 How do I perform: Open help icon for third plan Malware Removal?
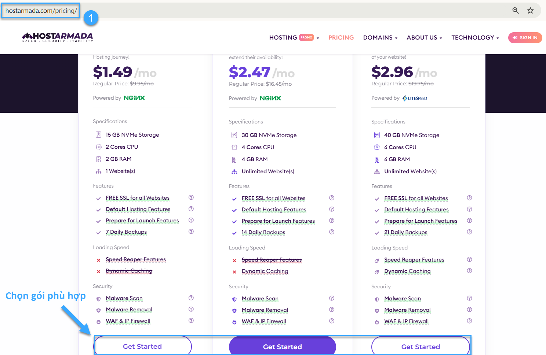click(x=469, y=310)
